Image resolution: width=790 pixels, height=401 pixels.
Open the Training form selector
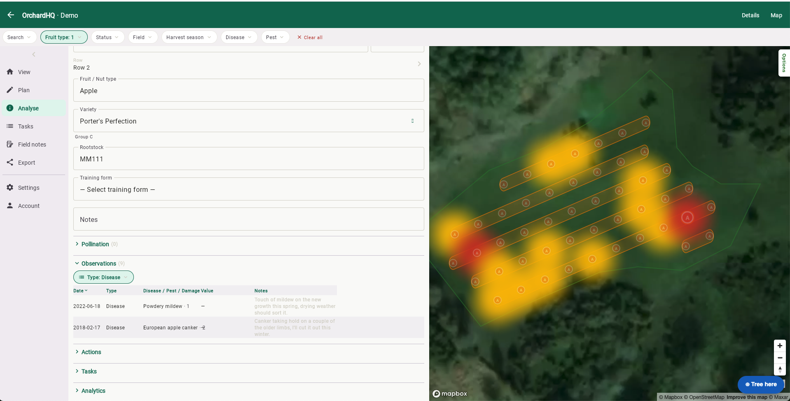pos(248,189)
